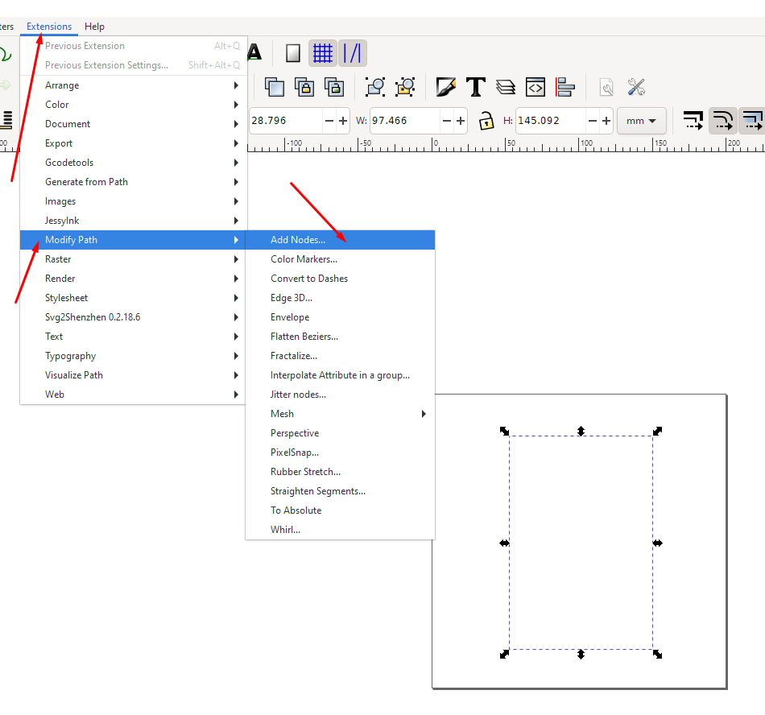
Task: Choose Convert to Dashes
Action: click(x=340, y=279)
